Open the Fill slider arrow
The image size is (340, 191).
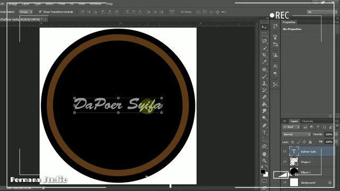(336, 142)
